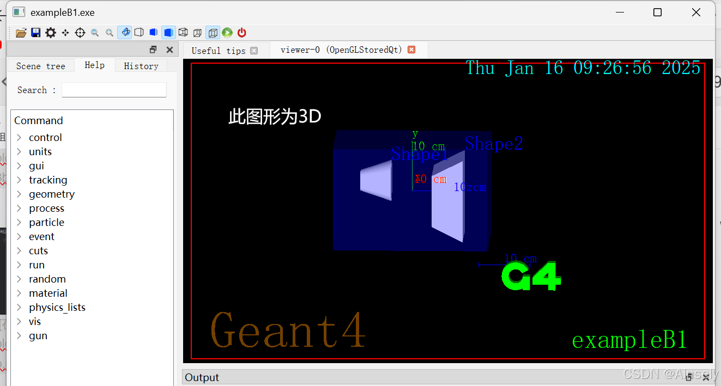Switch to the History tab
This screenshot has width=721, height=386.
[141, 66]
